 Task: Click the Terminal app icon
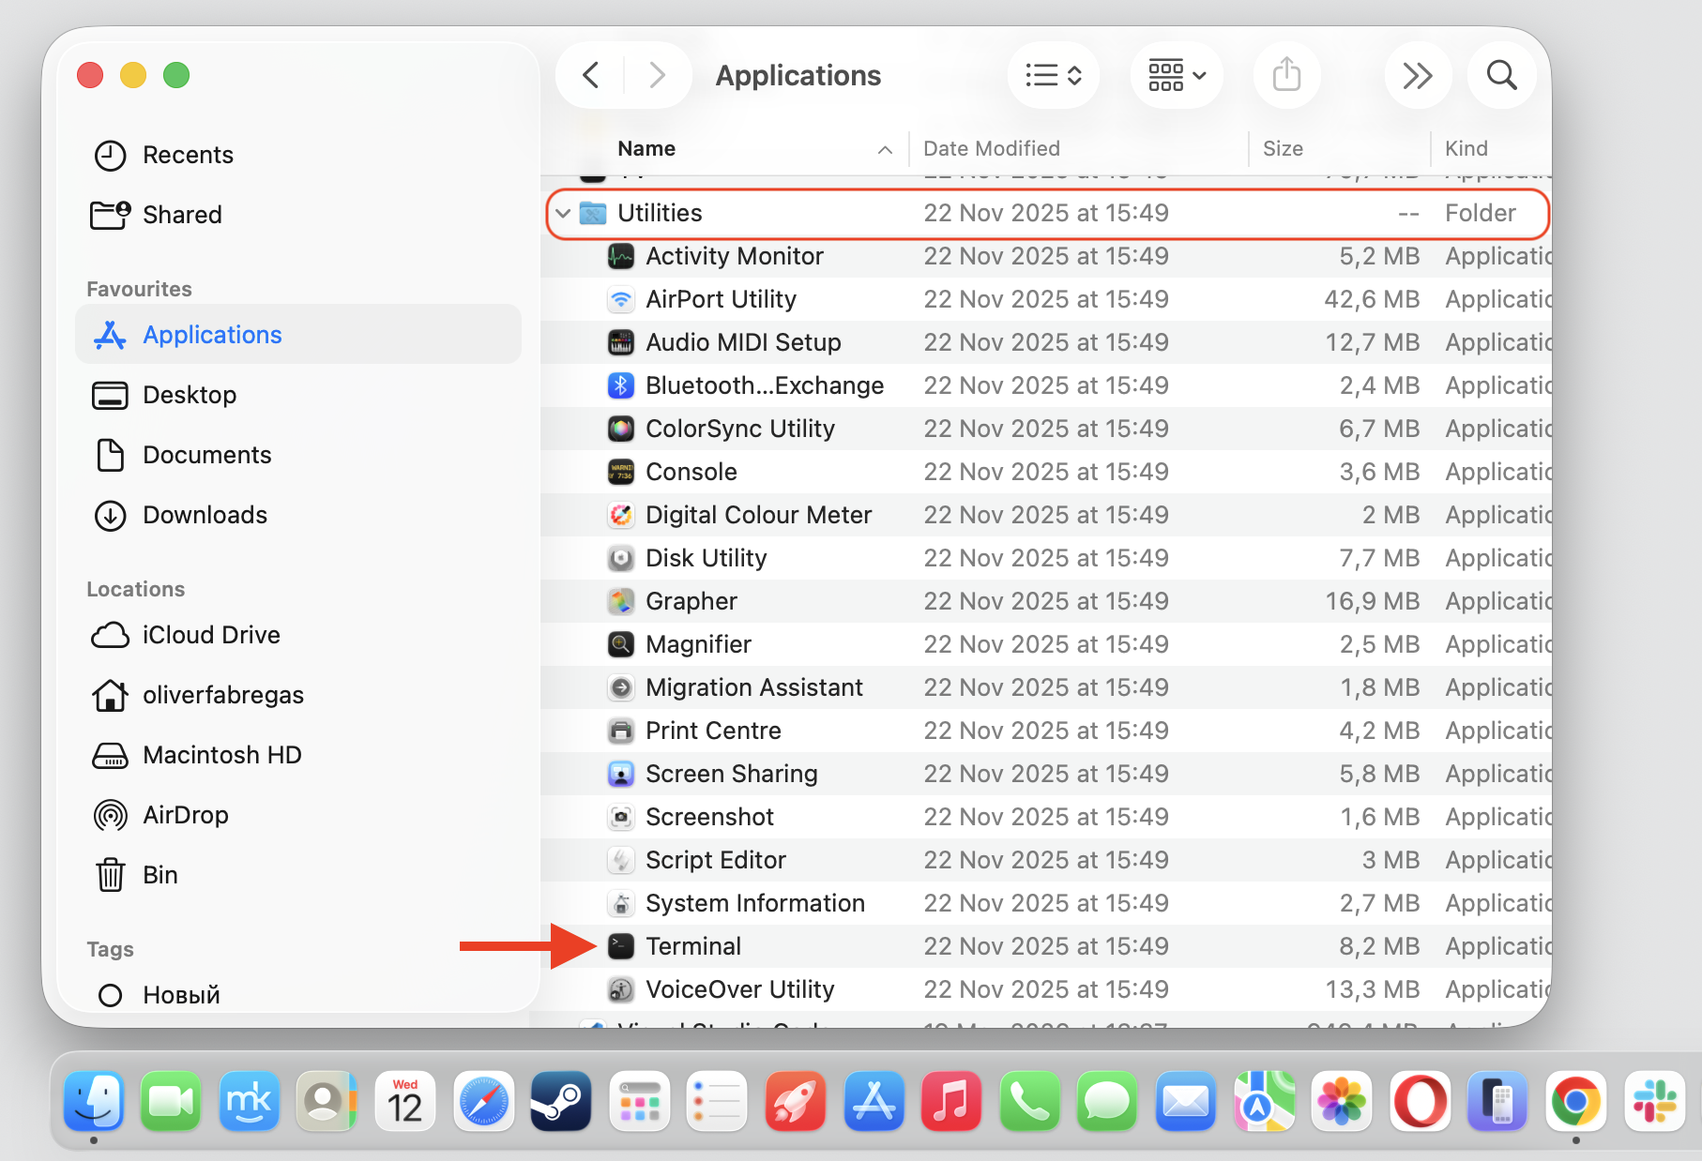click(620, 946)
